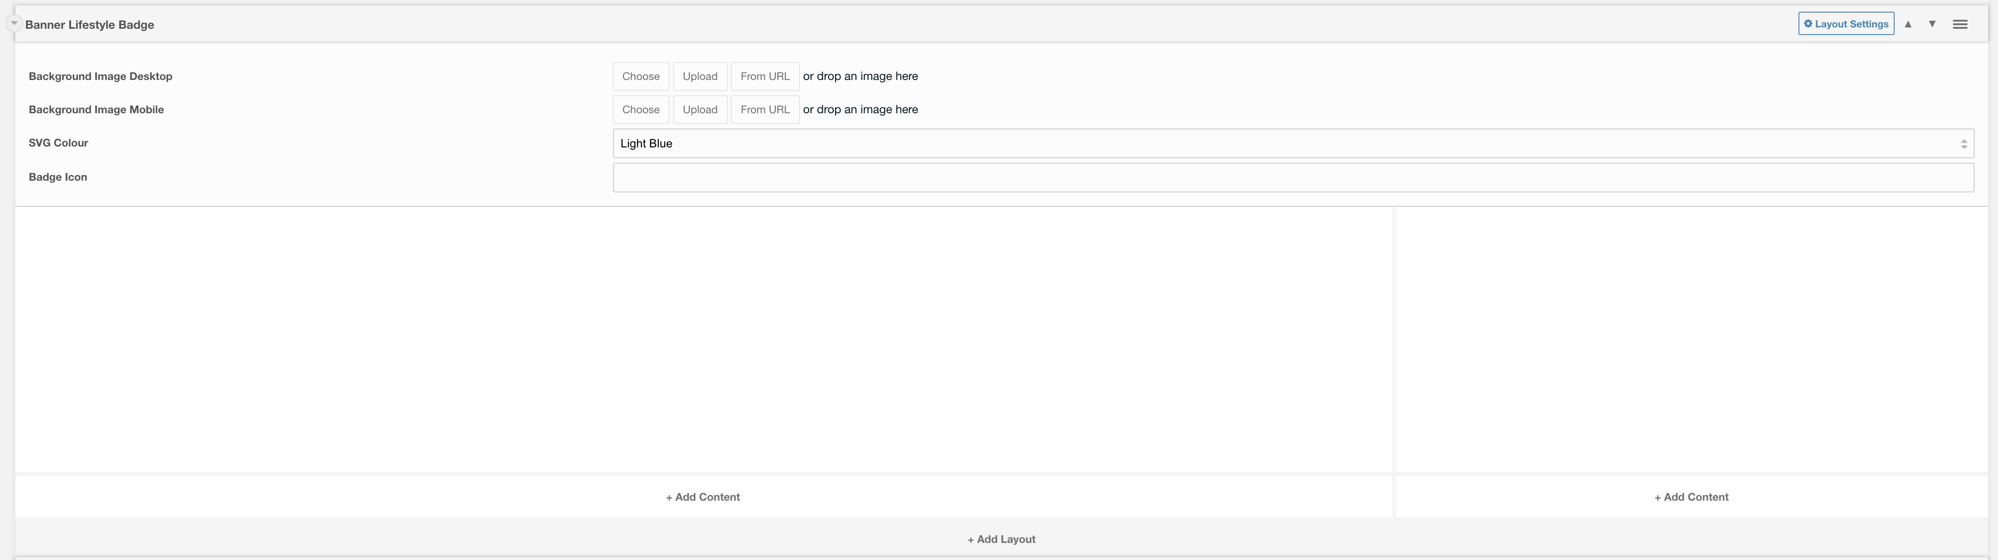
Task: Click Add Content in the wide left column
Action: coord(703,497)
